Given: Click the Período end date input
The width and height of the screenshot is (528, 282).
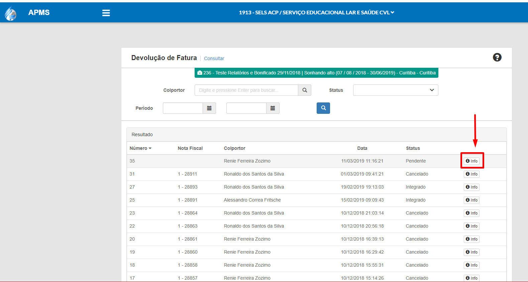Looking at the screenshot, I should pos(246,108).
